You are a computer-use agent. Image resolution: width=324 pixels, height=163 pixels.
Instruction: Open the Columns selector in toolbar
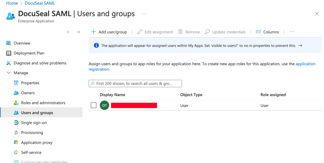click(x=267, y=32)
